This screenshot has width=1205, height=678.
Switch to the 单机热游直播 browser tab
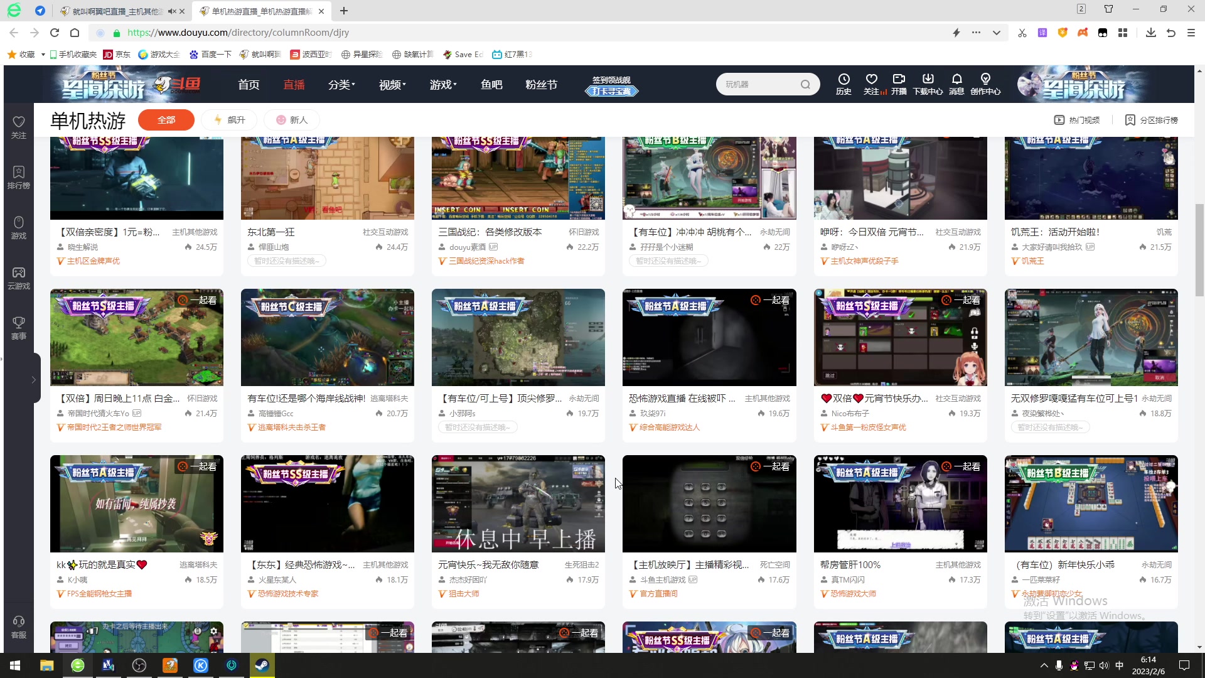[x=262, y=11]
